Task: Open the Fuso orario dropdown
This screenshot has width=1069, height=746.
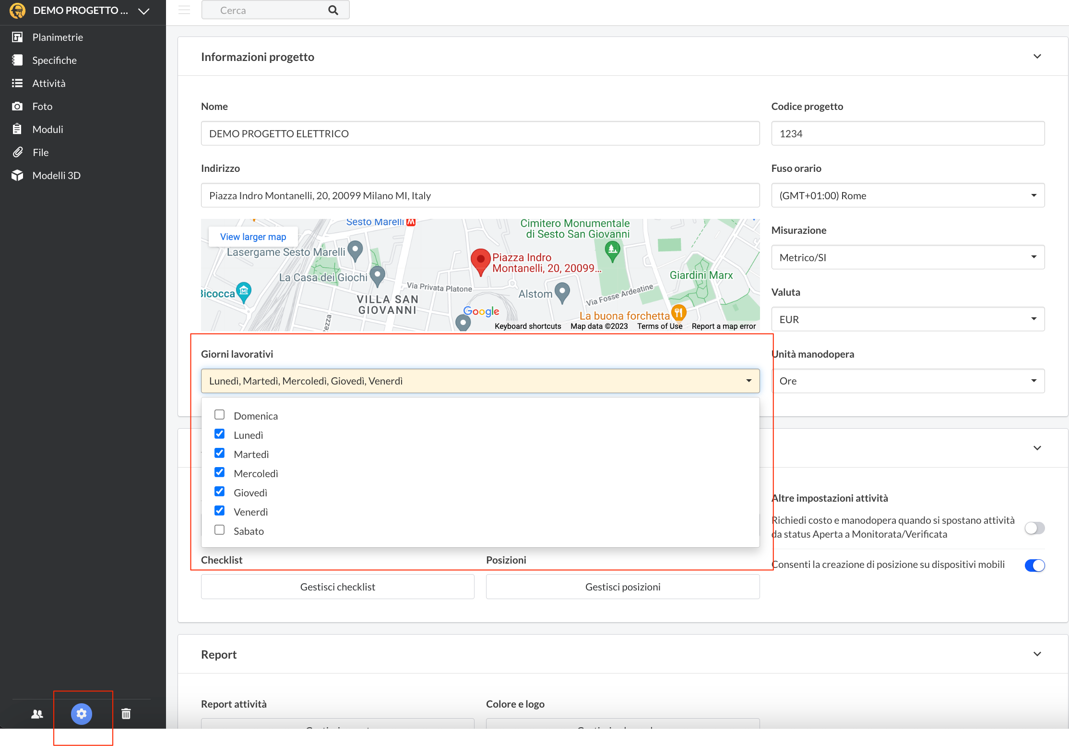Action: [908, 195]
